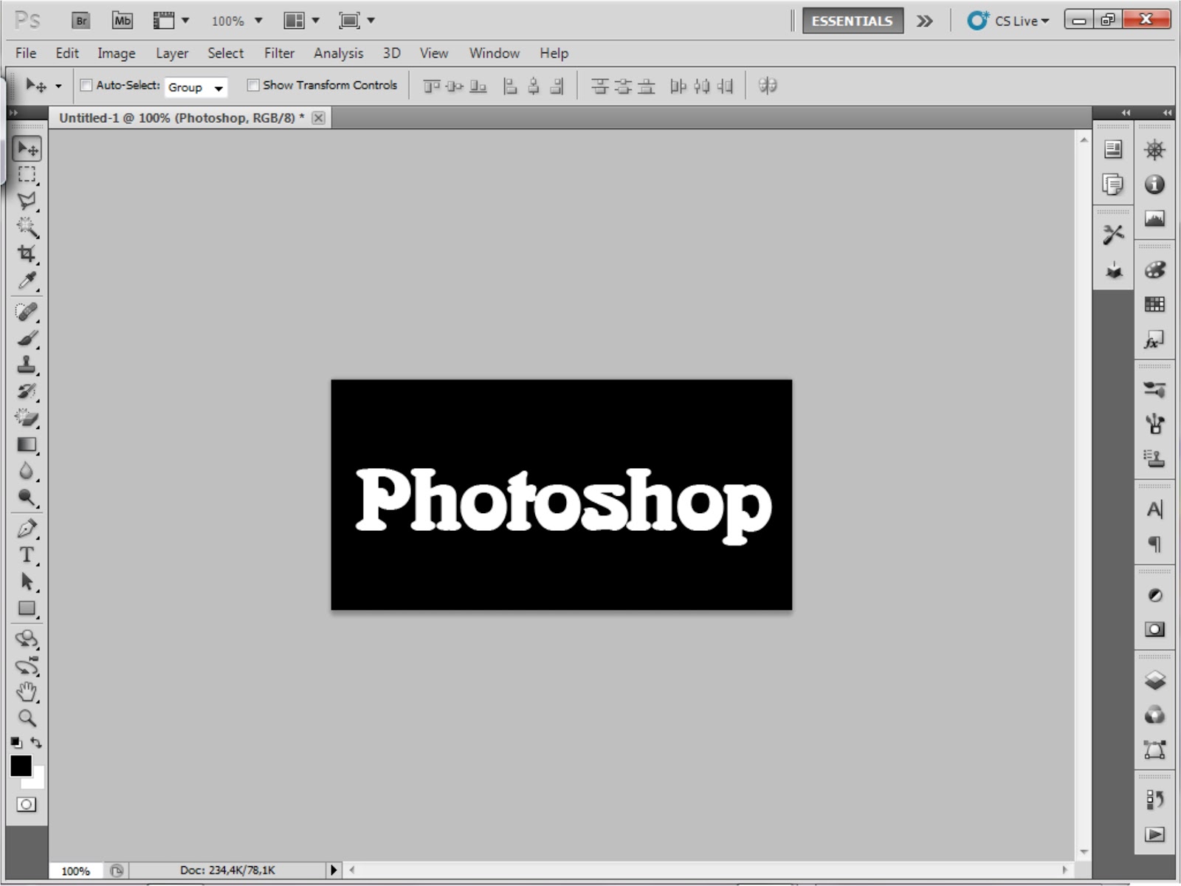Launch Adobe Bridge from the application bar
Viewport: 1181px width, 886px height.
tap(80, 21)
